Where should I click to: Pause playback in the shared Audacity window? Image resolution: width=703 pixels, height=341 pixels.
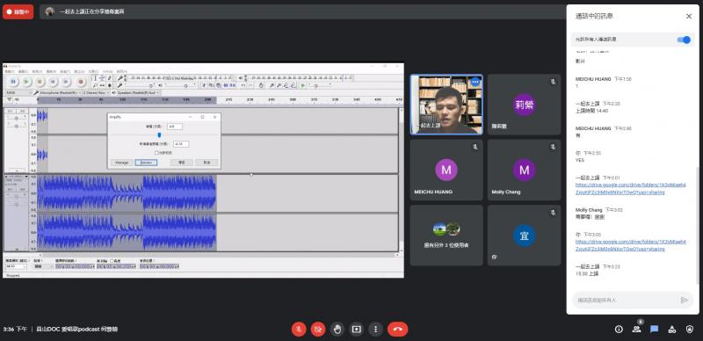13,82
